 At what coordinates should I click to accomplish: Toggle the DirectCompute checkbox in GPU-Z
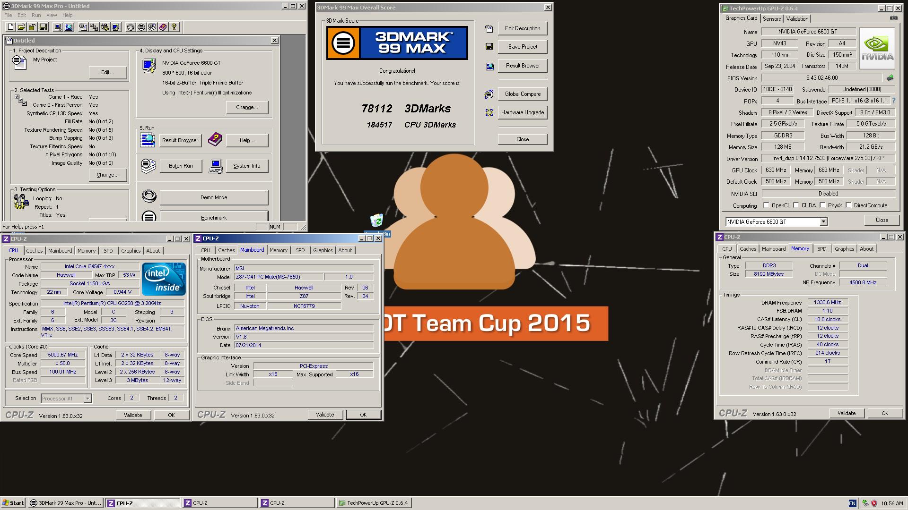pos(848,205)
